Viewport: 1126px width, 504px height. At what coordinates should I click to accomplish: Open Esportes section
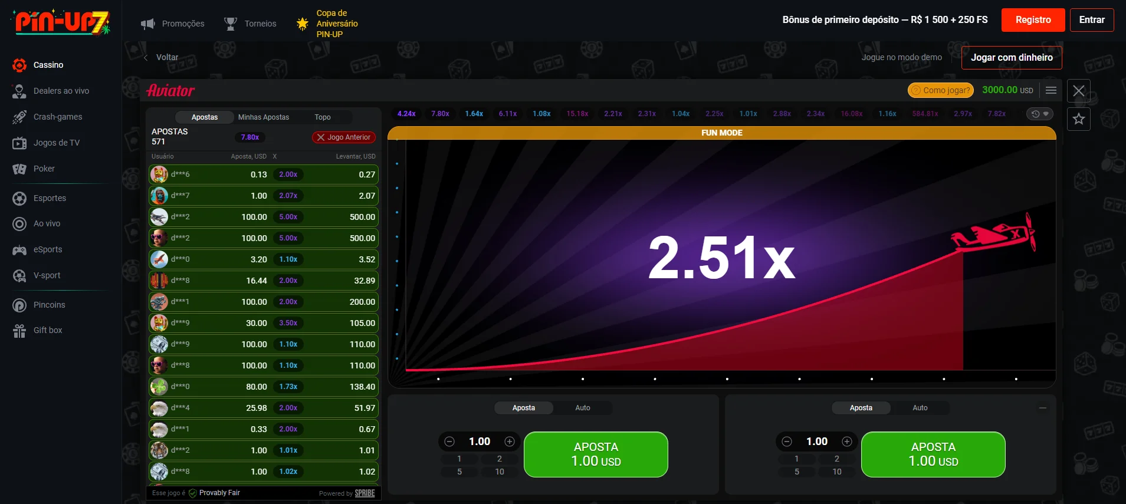(40, 198)
